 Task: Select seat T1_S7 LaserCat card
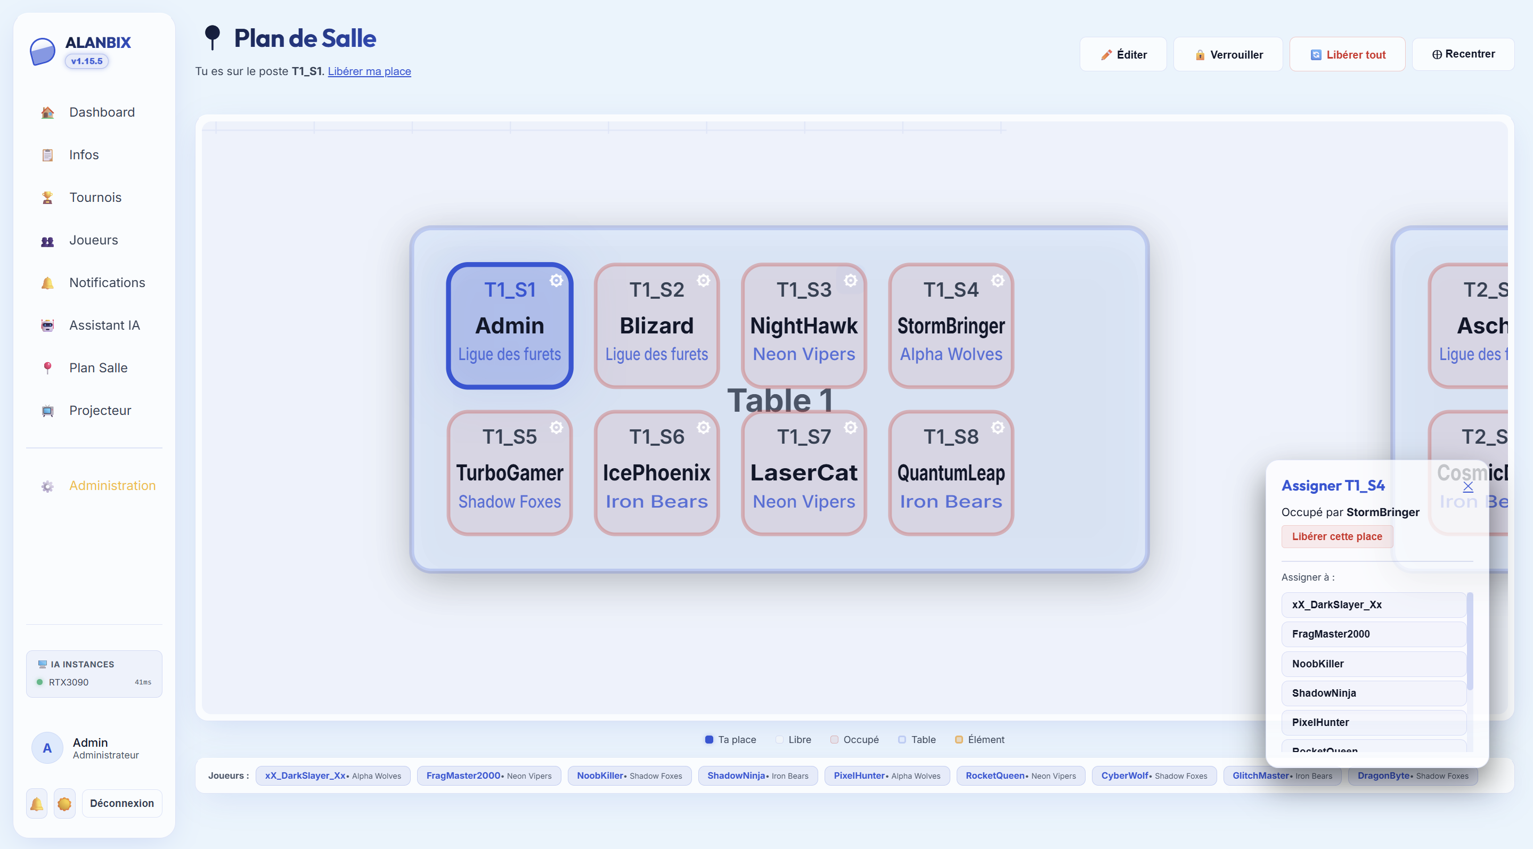(804, 472)
